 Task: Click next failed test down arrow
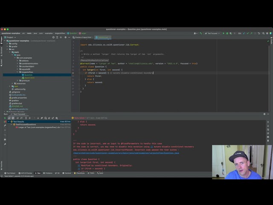coord(38,118)
